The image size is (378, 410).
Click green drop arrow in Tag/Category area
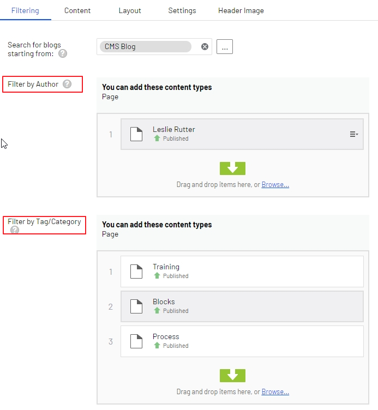[232, 375]
